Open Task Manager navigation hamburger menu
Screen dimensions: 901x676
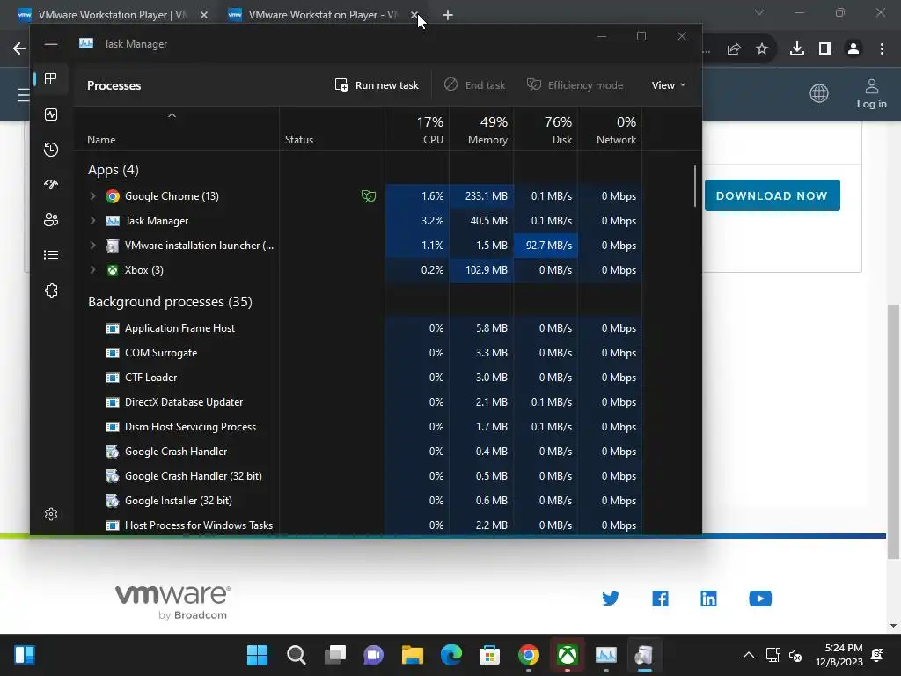(x=51, y=44)
